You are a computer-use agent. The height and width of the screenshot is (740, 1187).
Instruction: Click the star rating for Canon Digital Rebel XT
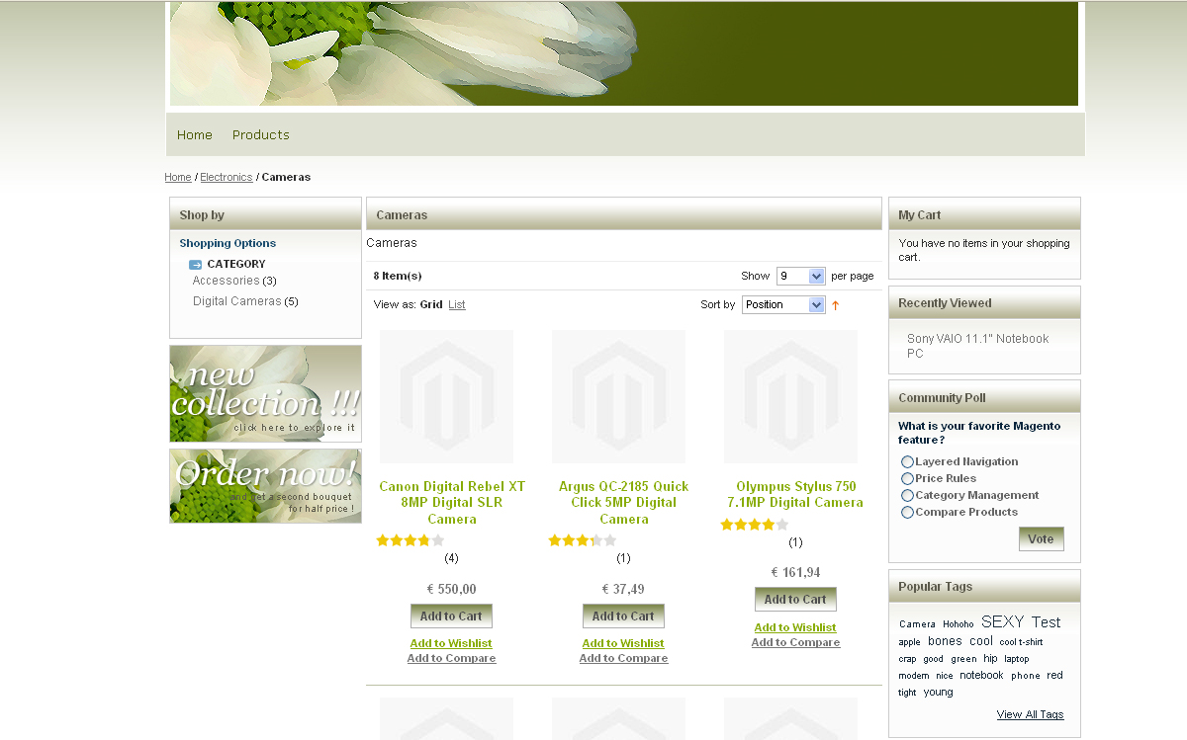tap(411, 540)
